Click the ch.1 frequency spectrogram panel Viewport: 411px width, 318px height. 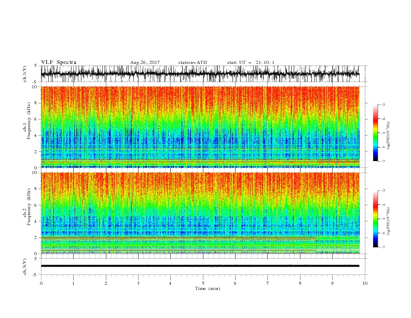[x=200, y=127]
